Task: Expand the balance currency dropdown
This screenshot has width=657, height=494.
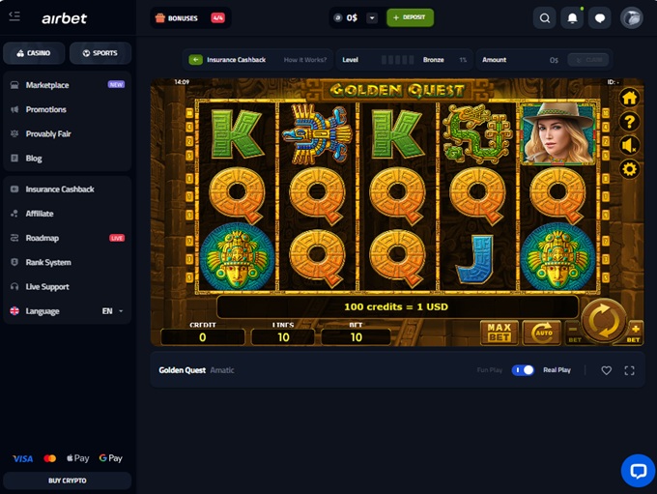Action: 372,18
